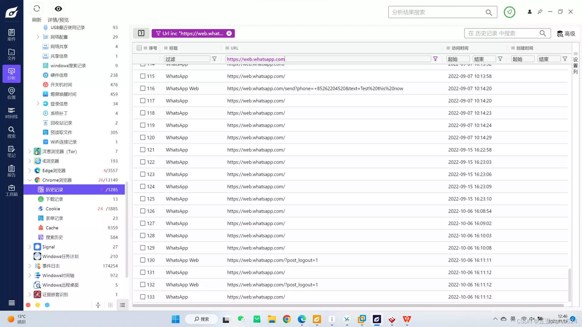Click the red color dot
The image size is (582, 327).
(28, 305)
